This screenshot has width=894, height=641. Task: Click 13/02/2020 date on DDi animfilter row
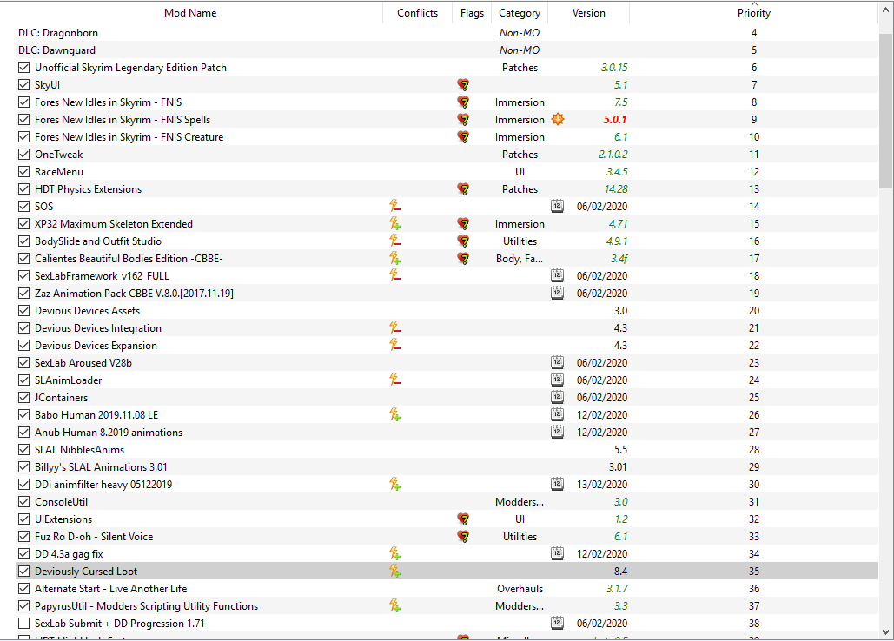[x=602, y=485]
